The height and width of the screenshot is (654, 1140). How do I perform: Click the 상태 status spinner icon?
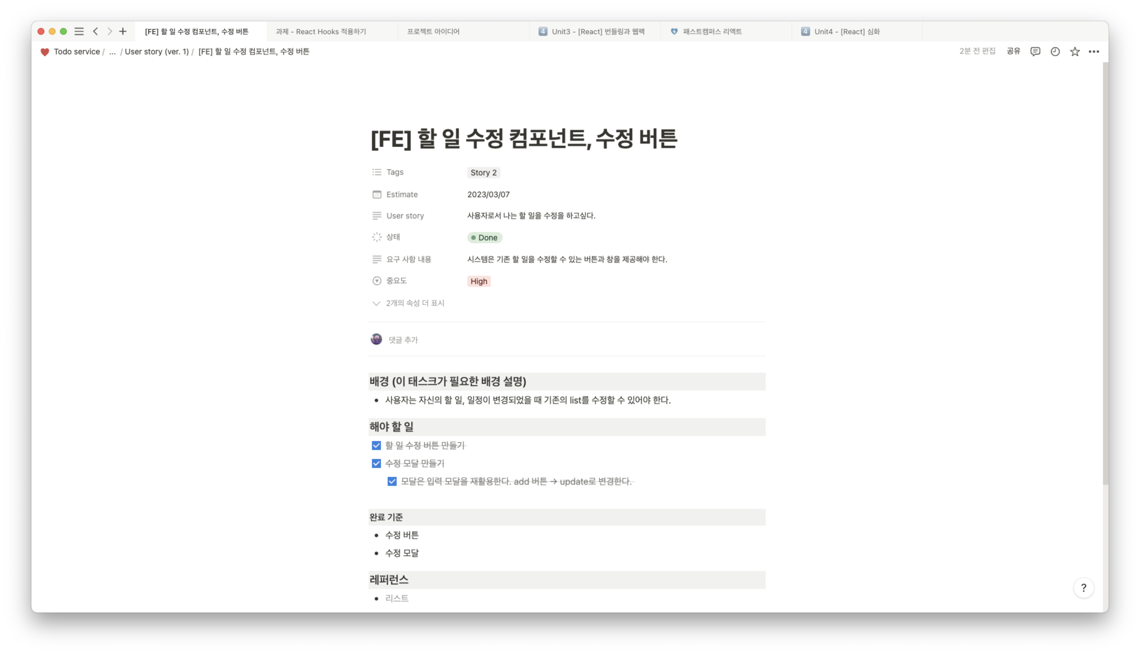pos(377,237)
